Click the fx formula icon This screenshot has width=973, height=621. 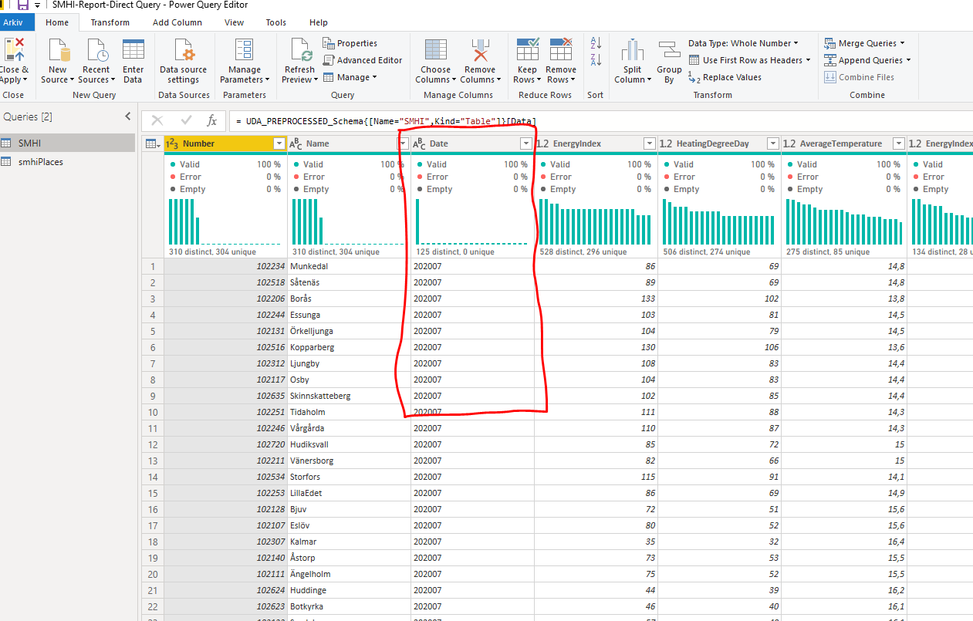212,120
